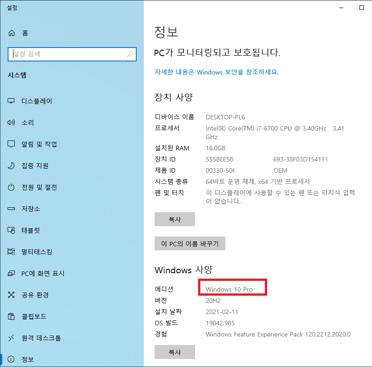This screenshot has height=367, width=372.
Task: Select 저장소 in the sidebar
Action: [31, 209]
